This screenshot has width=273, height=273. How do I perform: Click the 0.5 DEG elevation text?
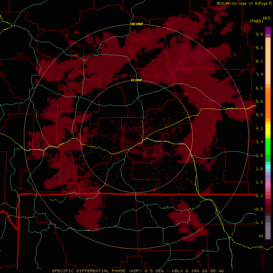154,271
